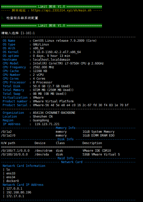Click the public IP address 119.123.71.221
The height and width of the screenshot is (202, 143).
coord(47,124)
